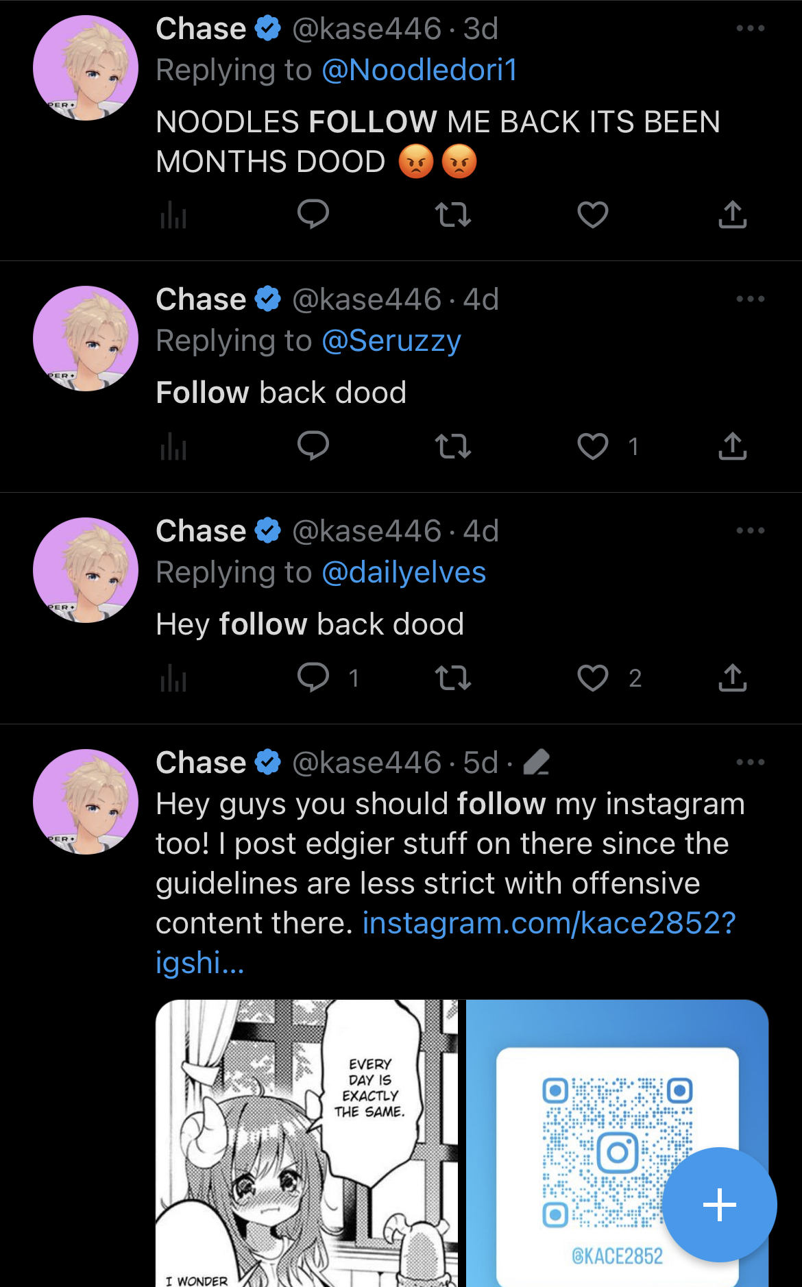Share the 'Hey follow back dood' tweet
The height and width of the screenshot is (1287, 802).
tap(733, 678)
